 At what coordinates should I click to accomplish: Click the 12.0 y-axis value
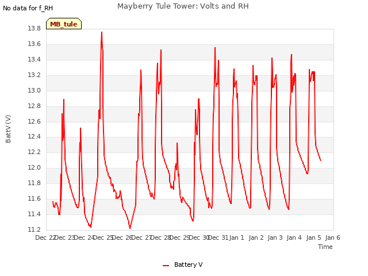pyautogui.click(x=34, y=167)
